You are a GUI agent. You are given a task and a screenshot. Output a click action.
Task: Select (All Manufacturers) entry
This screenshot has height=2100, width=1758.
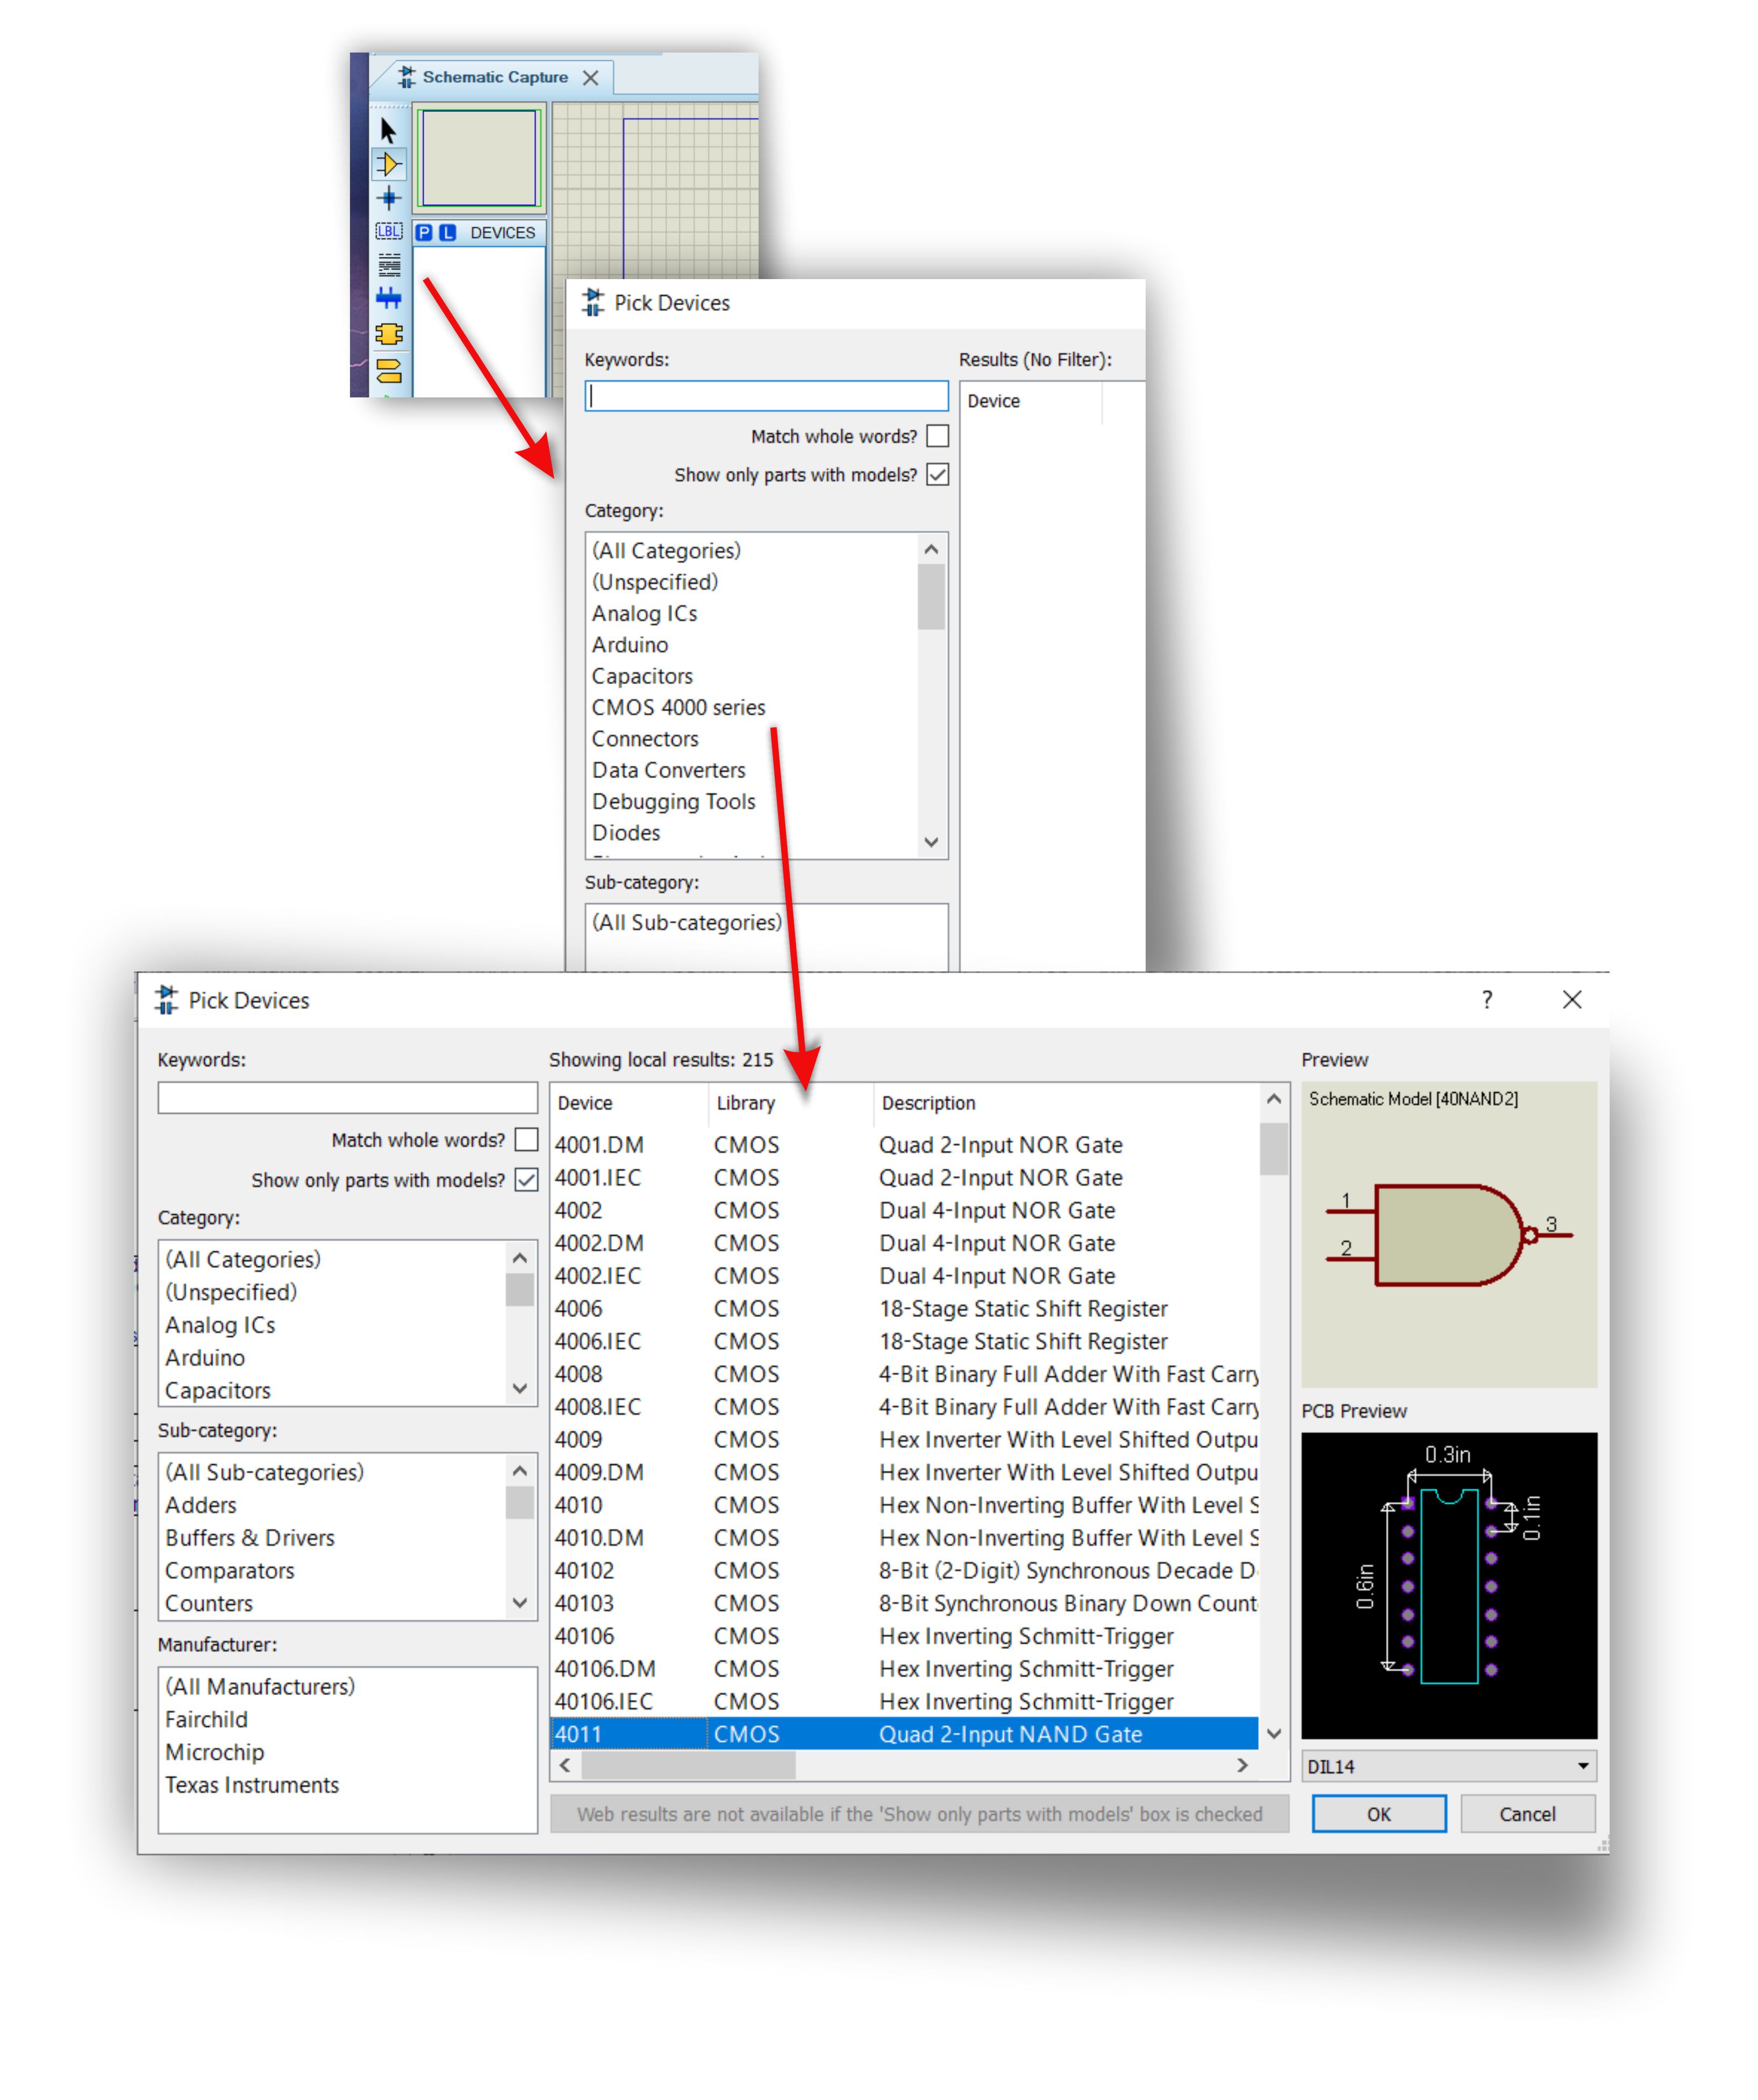(x=260, y=1686)
